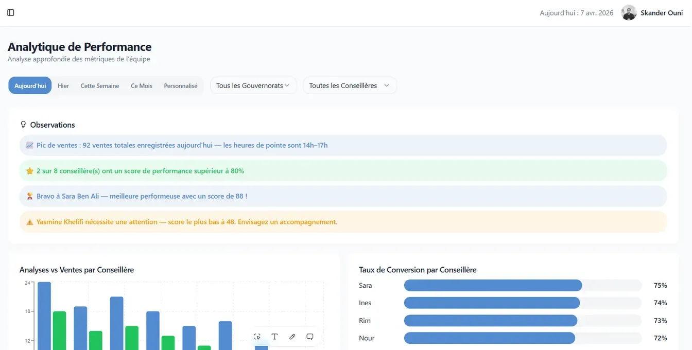
Task: Select the pencil draw tool in the floating toolbar
Action: (292, 337)
